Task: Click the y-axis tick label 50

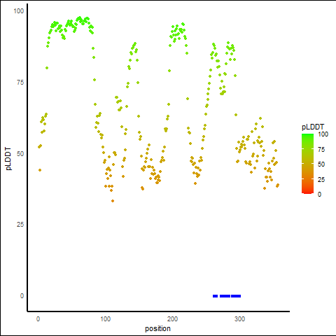Action: click(x=20, y=154)
